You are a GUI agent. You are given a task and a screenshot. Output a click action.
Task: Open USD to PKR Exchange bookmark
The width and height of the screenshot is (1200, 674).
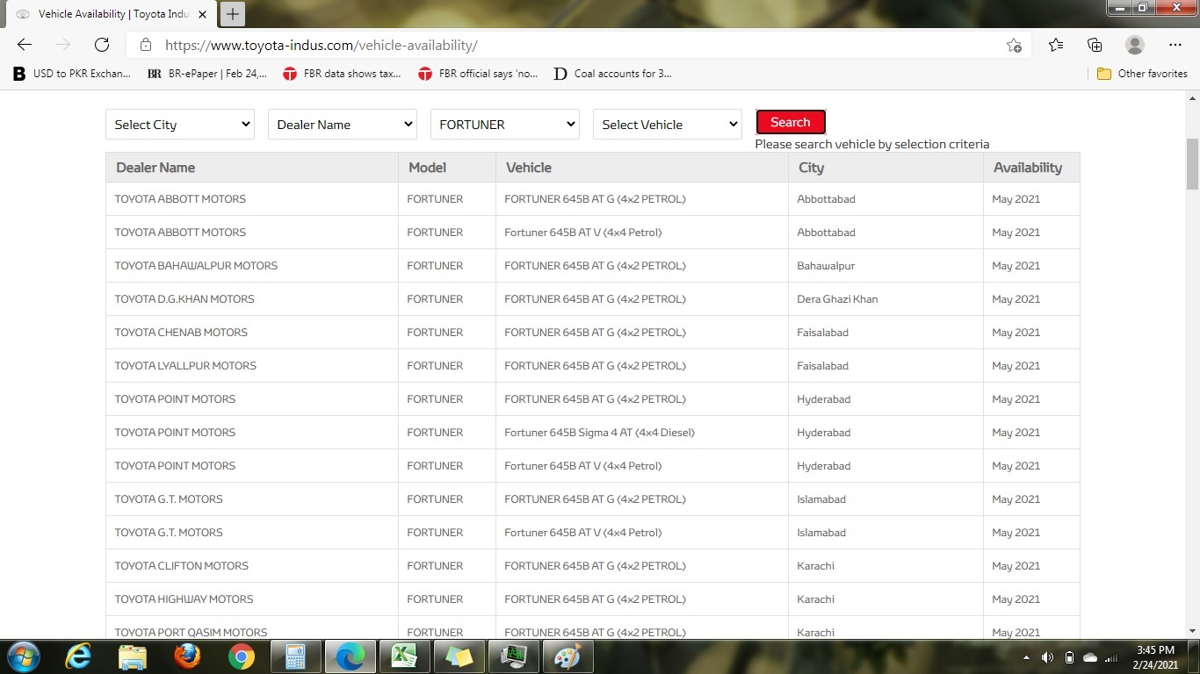pyautogui.click(x=72, y=74)
